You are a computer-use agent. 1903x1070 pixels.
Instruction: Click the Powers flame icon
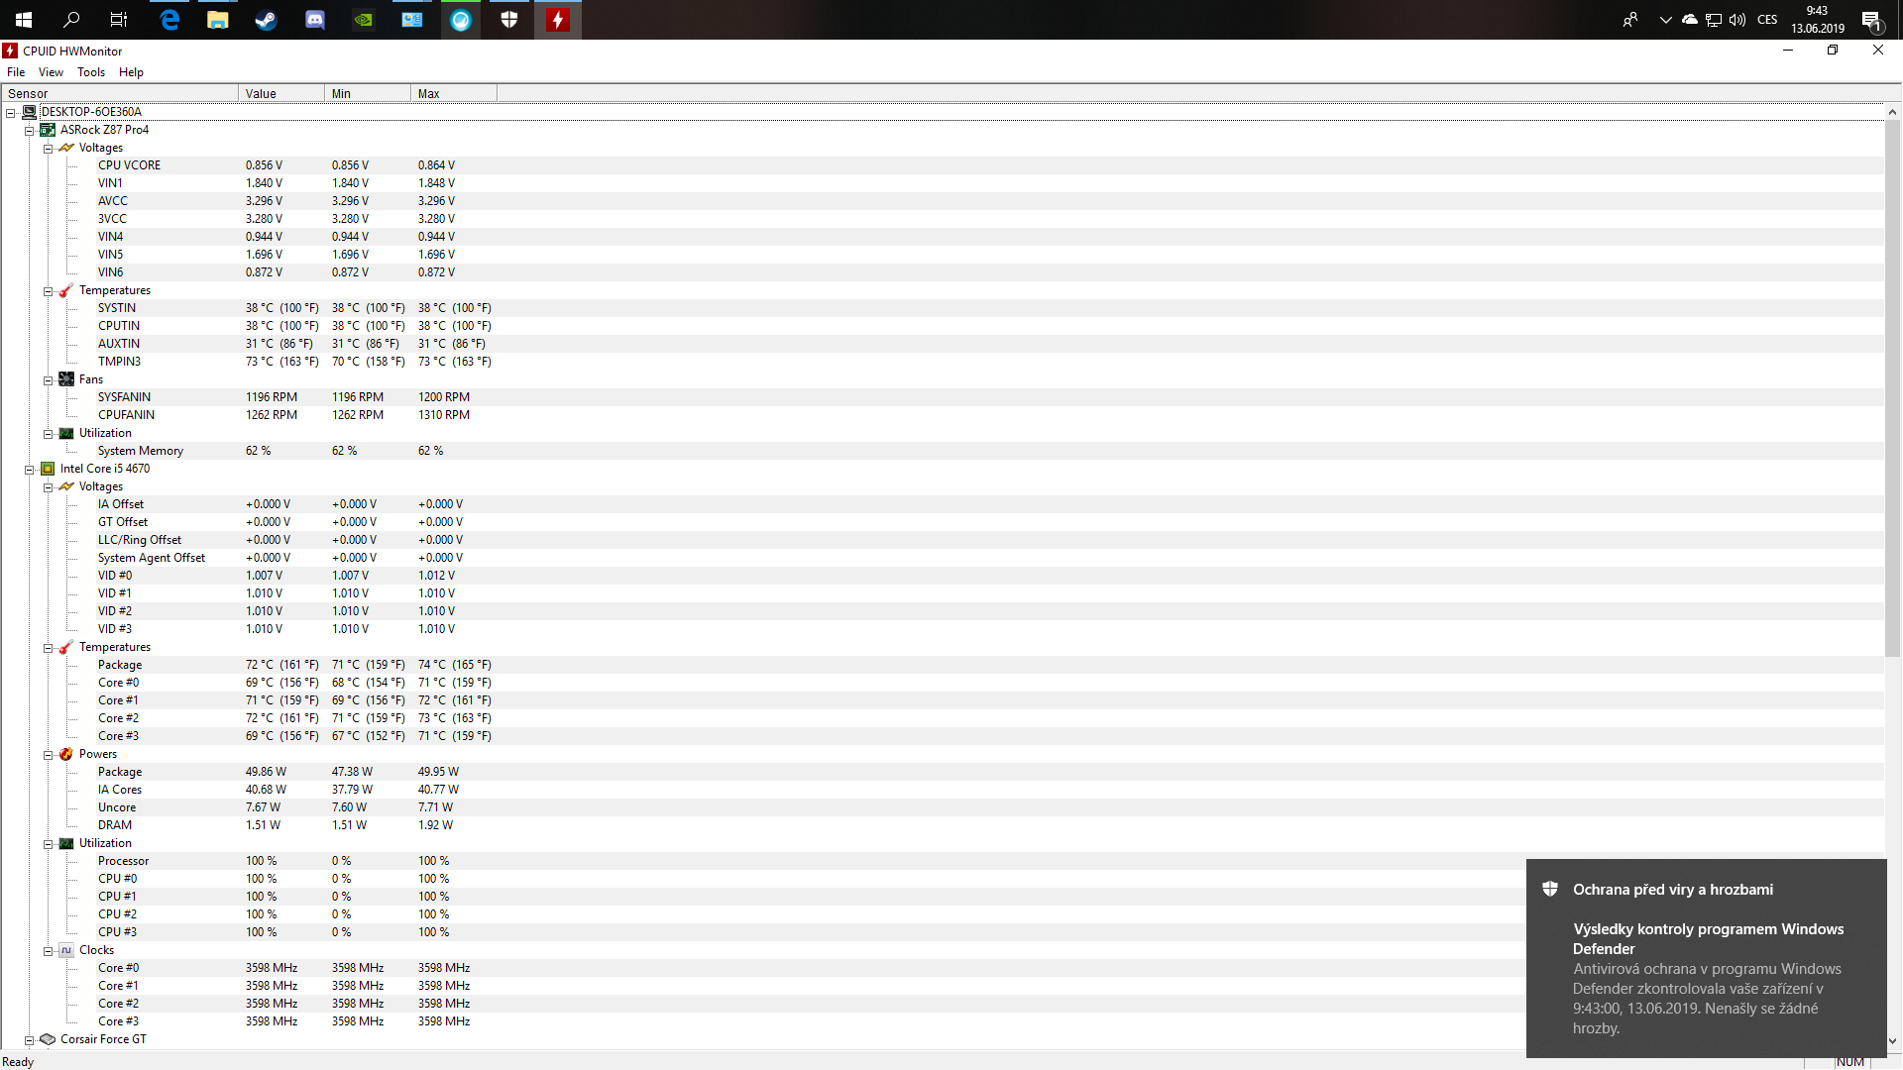pyautogui.click(x=66, y=754)
